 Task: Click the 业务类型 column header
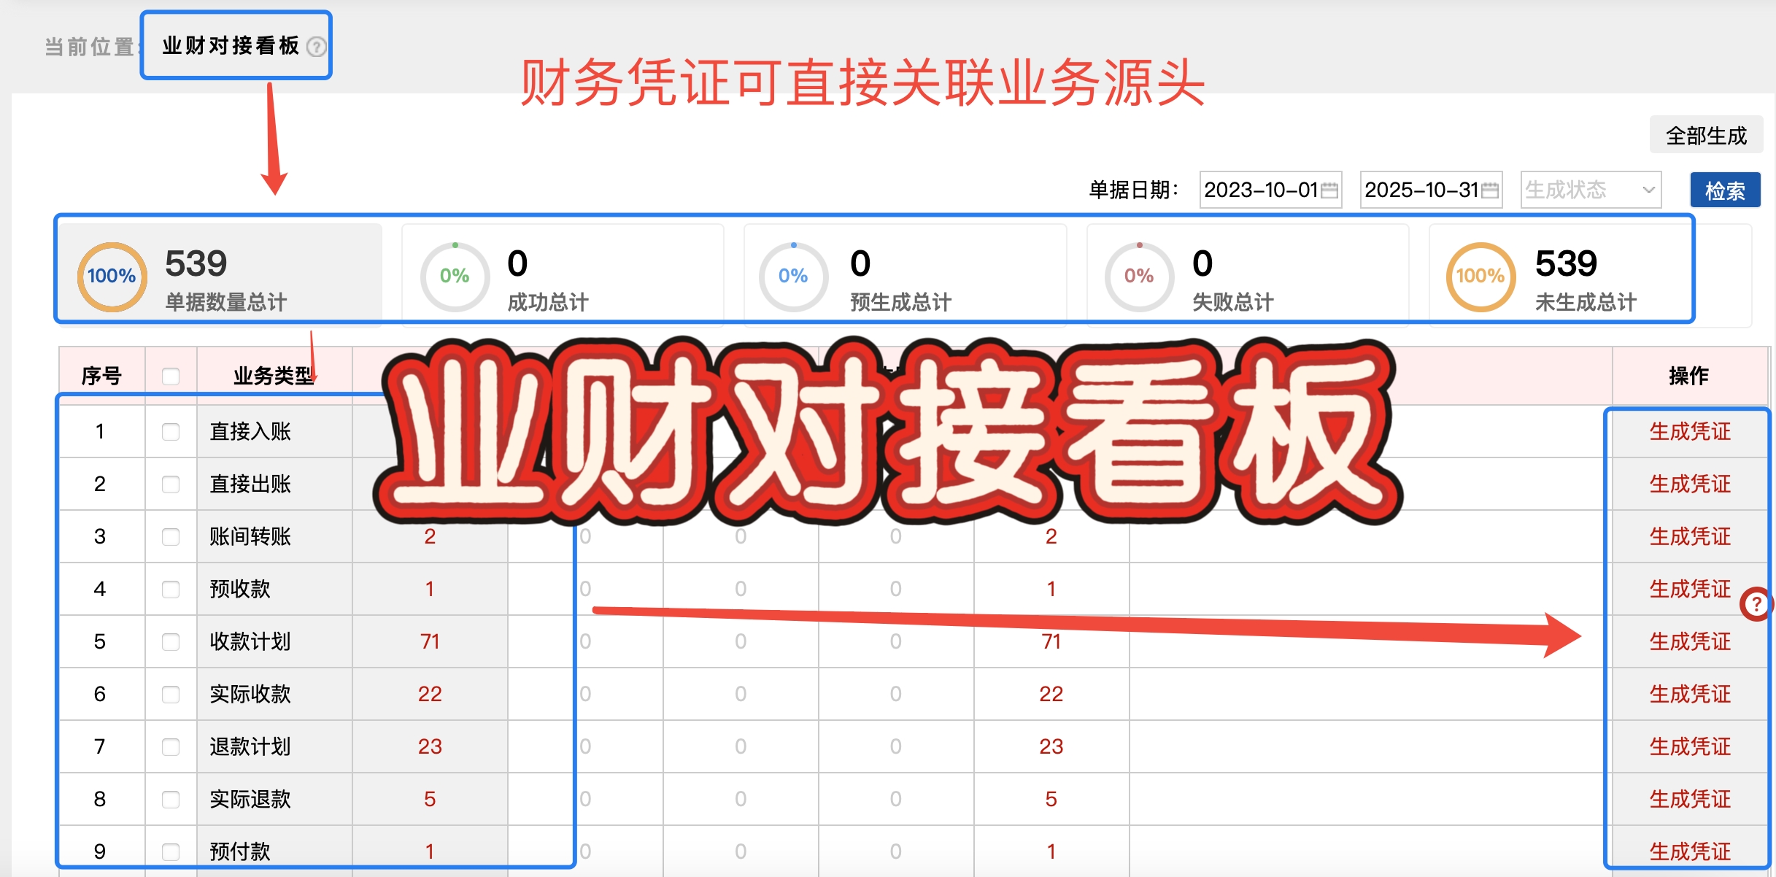coord(274,376)
